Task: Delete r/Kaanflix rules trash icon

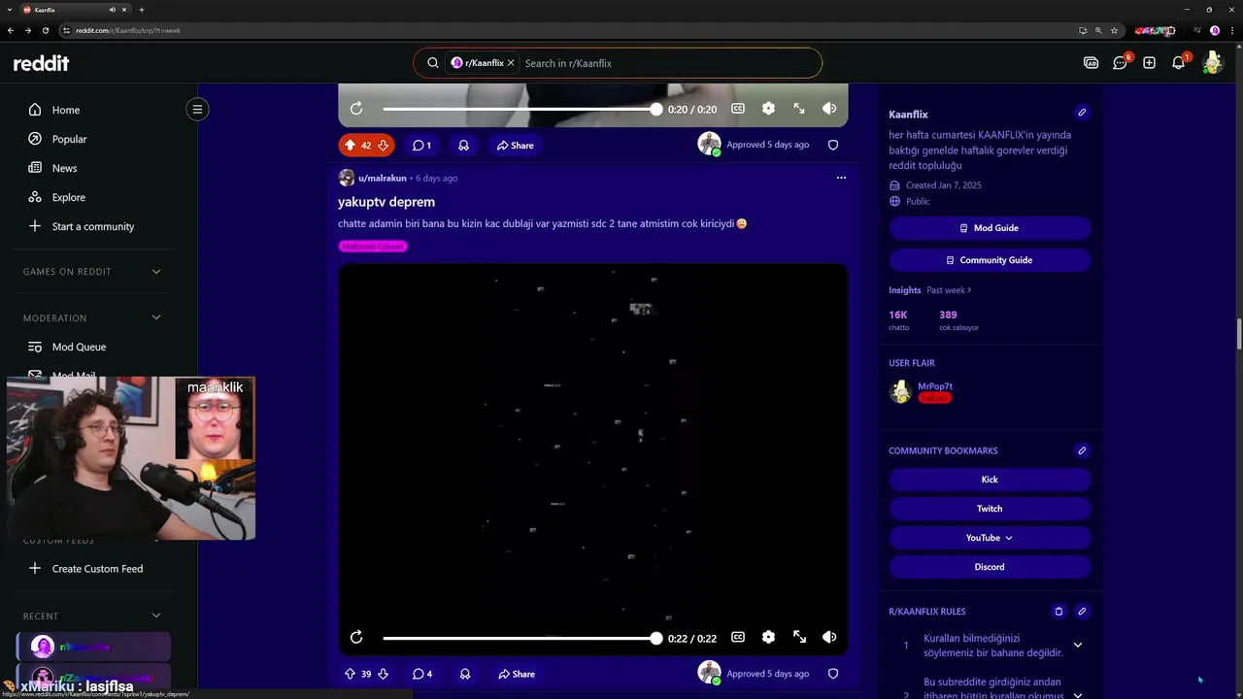Action: [1058, 612]
